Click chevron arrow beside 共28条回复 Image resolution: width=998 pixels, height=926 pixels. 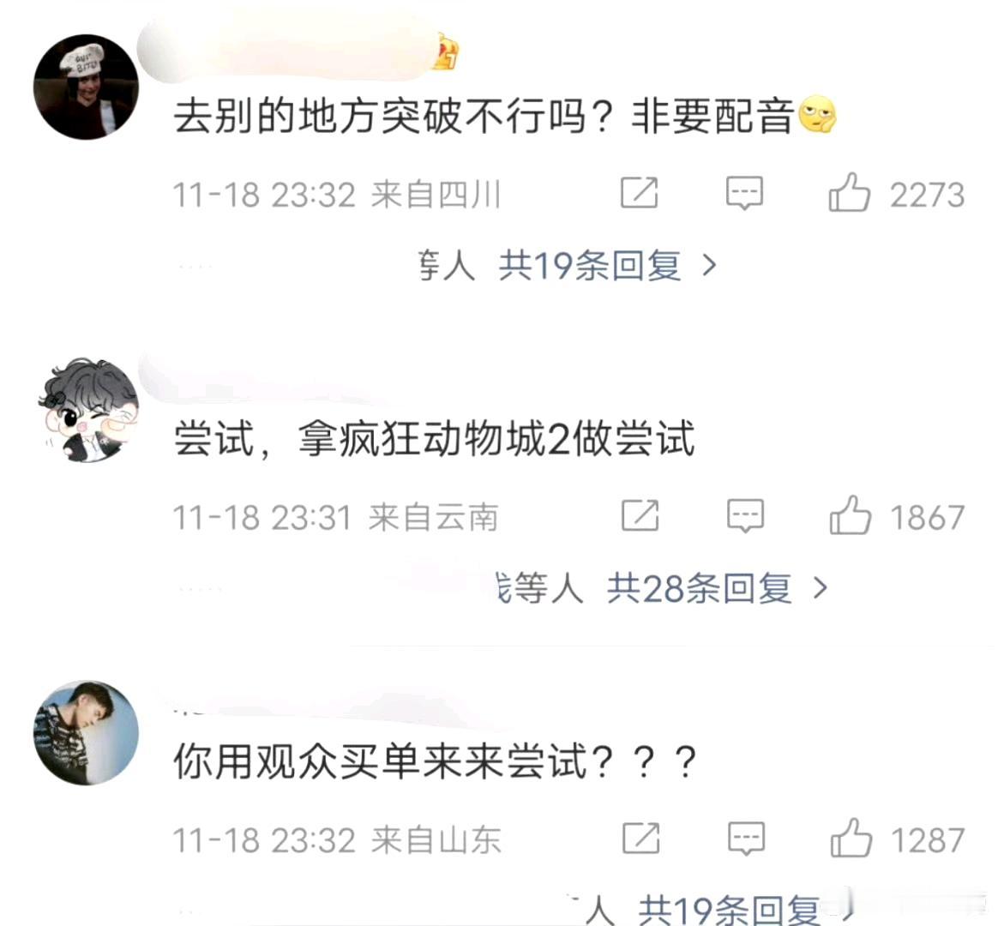click(x=821, y=589)
